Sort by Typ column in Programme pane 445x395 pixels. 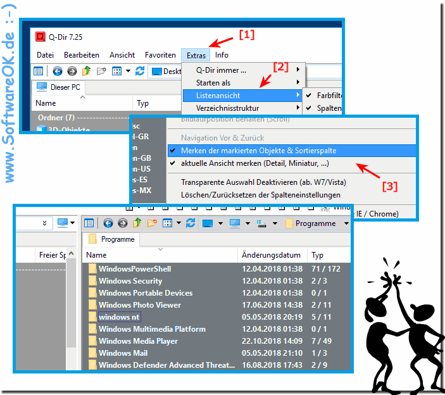tap(329, 255)
